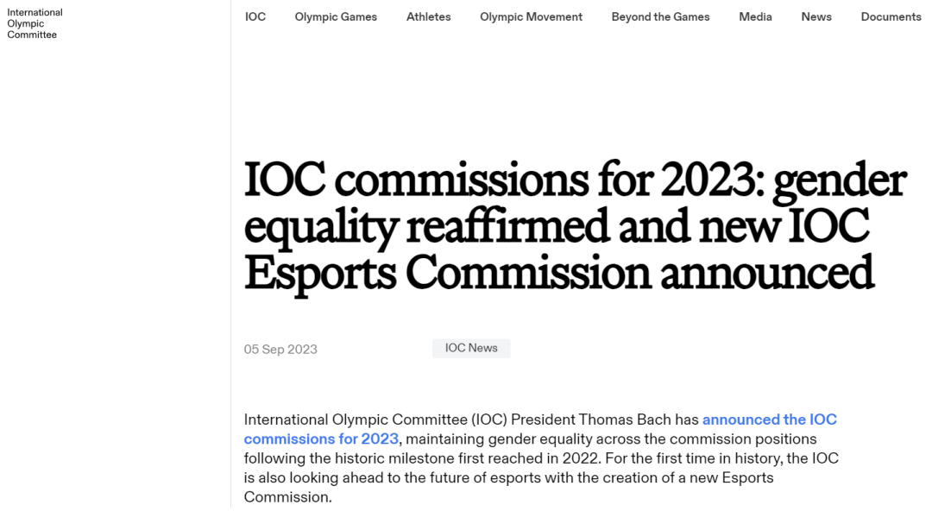The height and width of the screenshot is (524, 932).
Task: Click the IOC News category tag
Action: click(471, 348)
